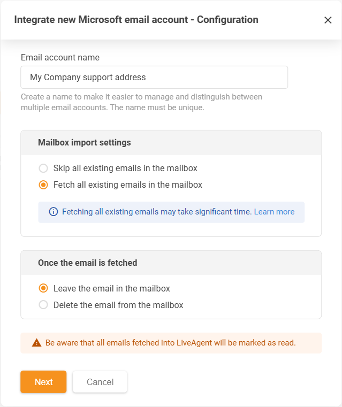Click the Mailbox import settings header

(x=85, y=143)
